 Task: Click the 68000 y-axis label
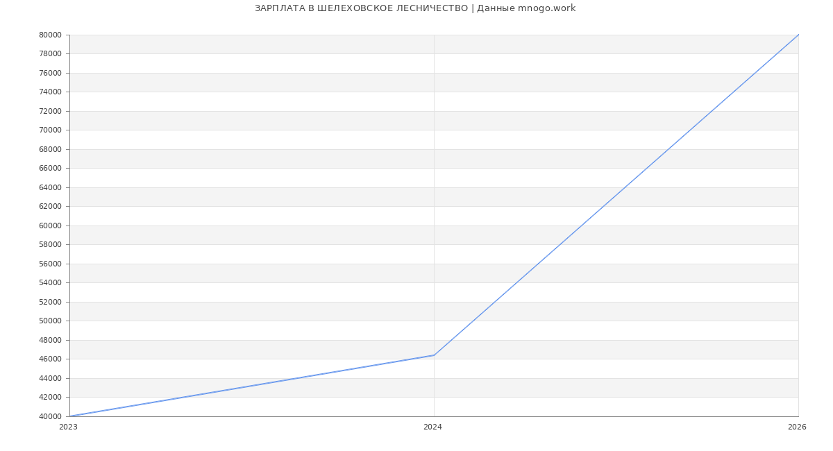tap(51, 149)
